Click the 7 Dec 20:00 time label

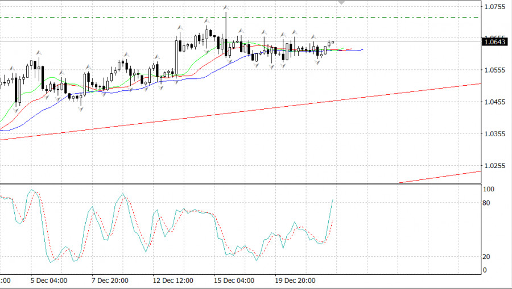pos(110,280)
